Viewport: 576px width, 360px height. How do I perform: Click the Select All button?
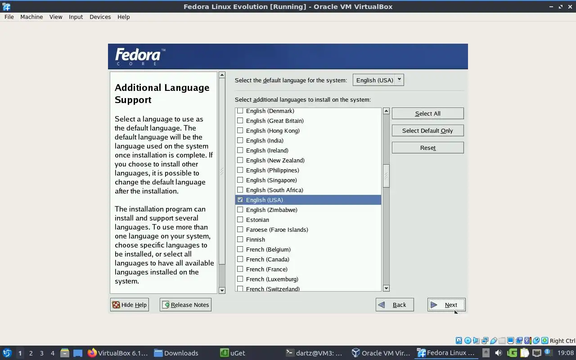click(x=427, y=113)
